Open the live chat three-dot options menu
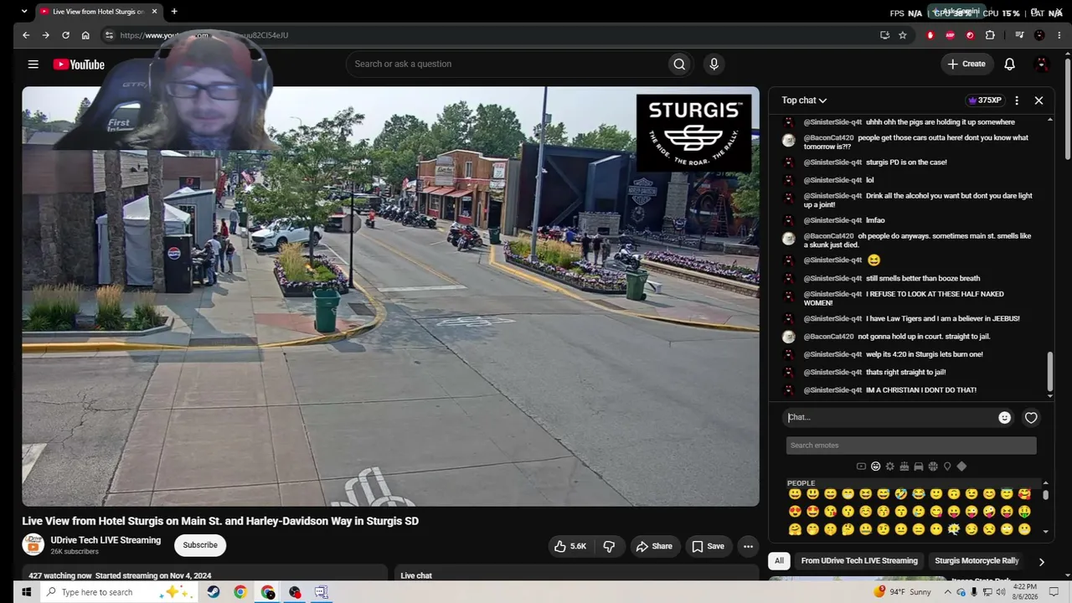Screen dimensions: 1072x603 click(x=1017, y=100)
